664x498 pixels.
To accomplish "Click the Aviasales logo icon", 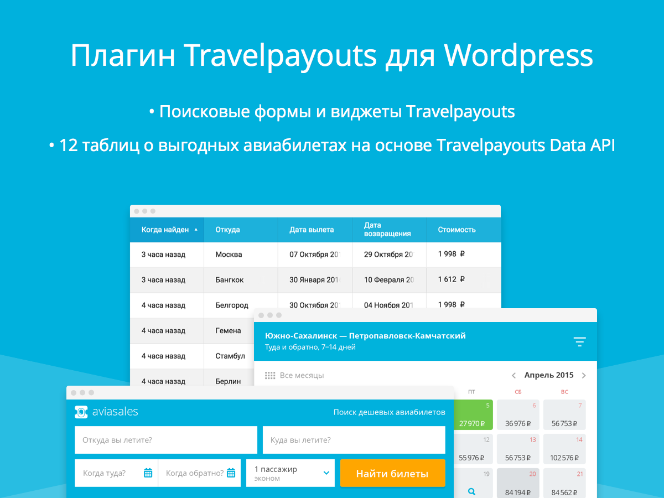I will coord(81,412).
